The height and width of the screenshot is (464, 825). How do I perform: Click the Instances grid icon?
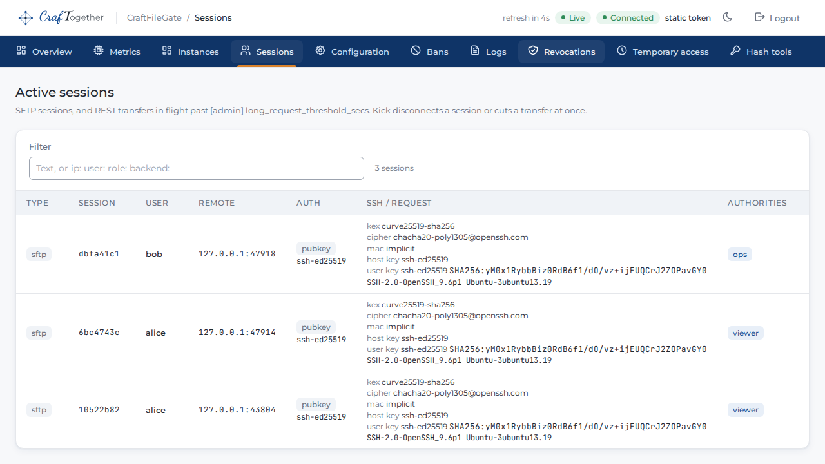point(167,50)
